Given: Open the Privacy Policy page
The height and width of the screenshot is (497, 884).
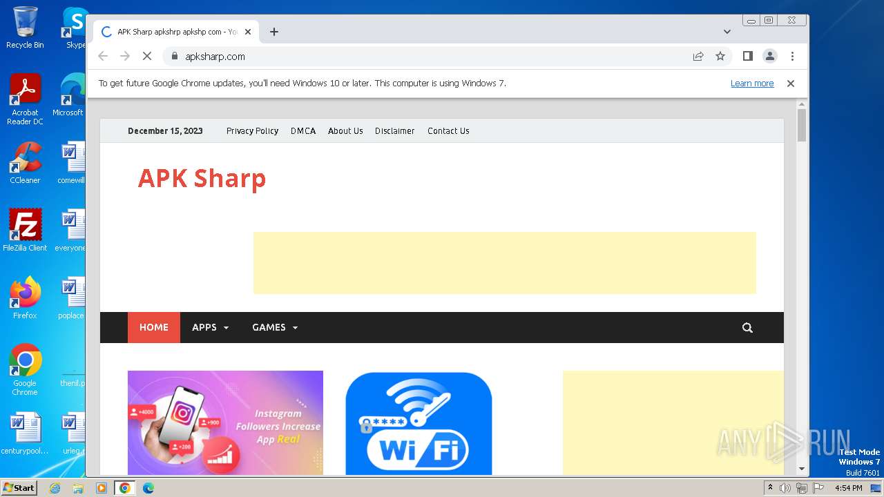Looking at the screenshot, I should 252,131.
